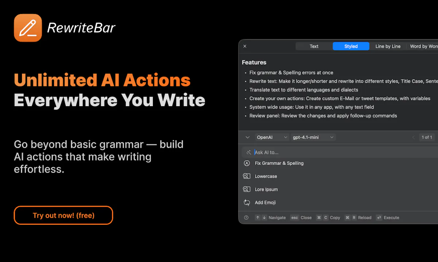The height and width of the screenshot is (262, 438).
Task: Click the magic wand sparkle icon
Action: 249,153
